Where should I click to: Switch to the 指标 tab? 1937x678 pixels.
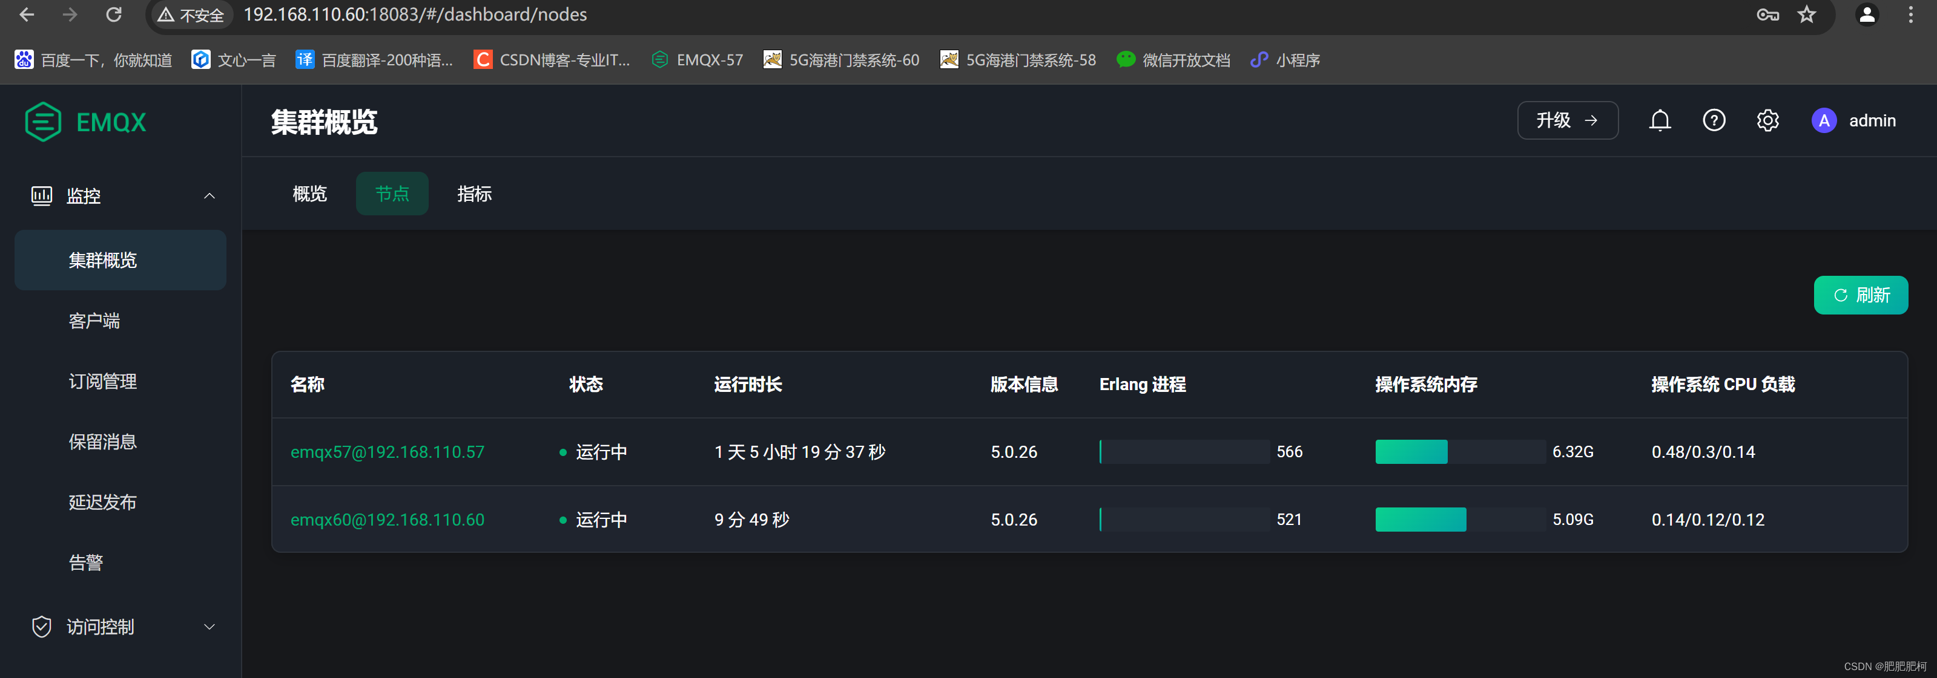pos(475,194)
